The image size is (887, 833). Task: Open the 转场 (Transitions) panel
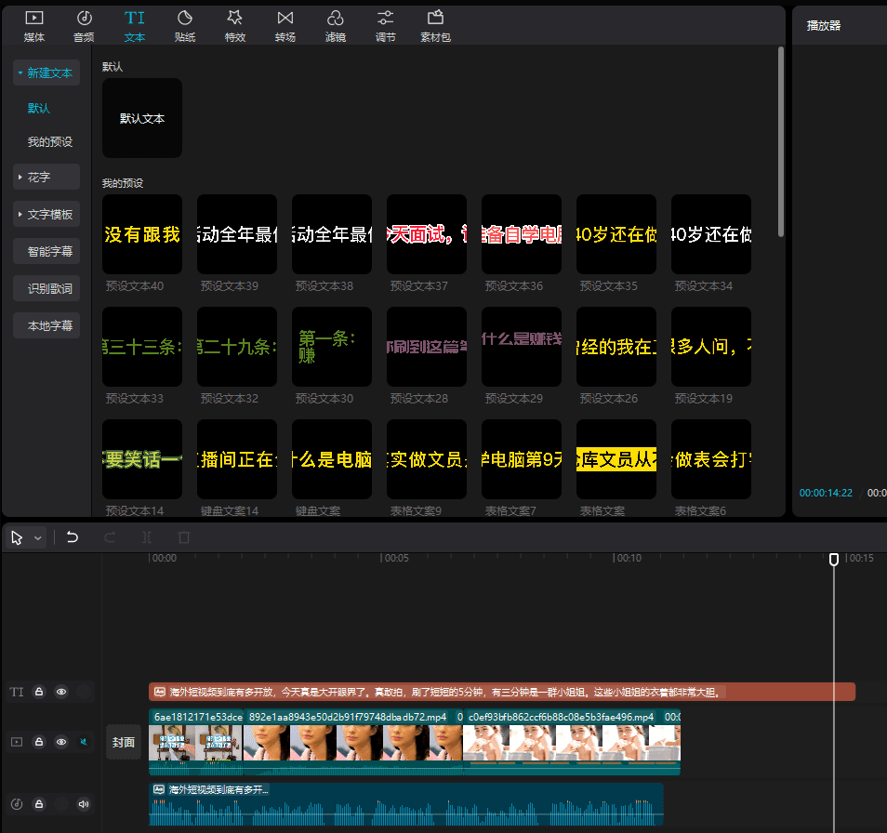[x=285, y=25]
